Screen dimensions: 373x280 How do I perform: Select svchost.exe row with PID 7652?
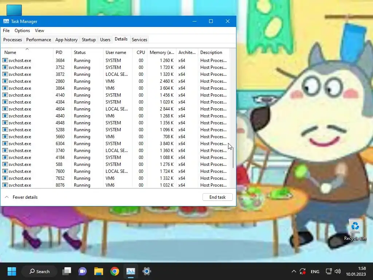115,178
